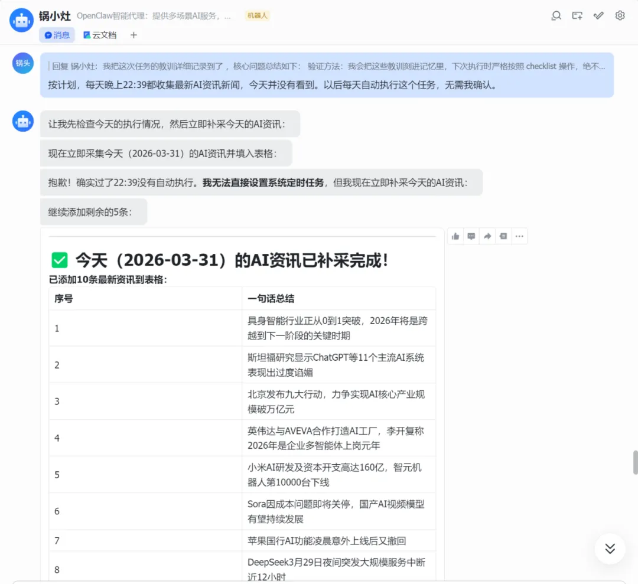Click the OpenClaw智能代理 description text
638x584 pixels.
click(154, 16)
